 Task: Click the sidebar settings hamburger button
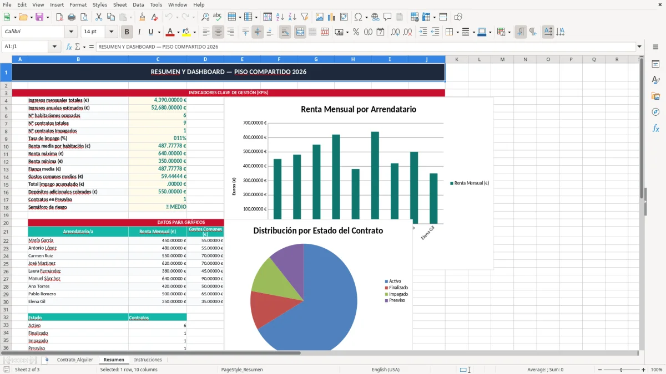(655, 47)
